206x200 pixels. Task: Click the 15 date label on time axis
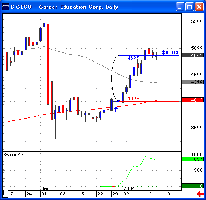coord(81,194)
